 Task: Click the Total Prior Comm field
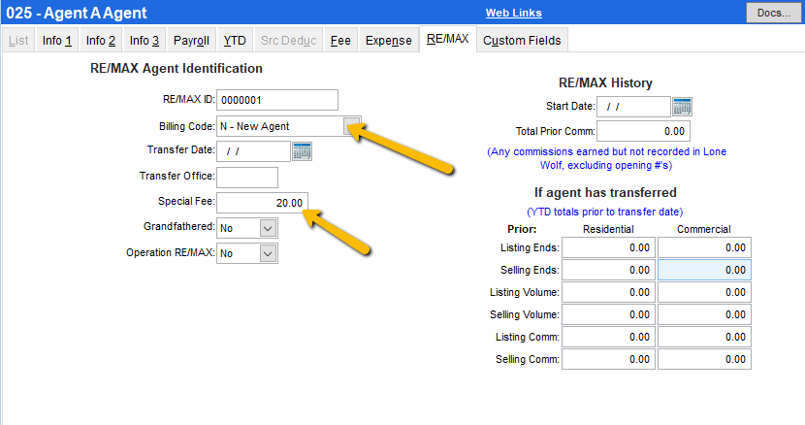click(x=643, y=131)
